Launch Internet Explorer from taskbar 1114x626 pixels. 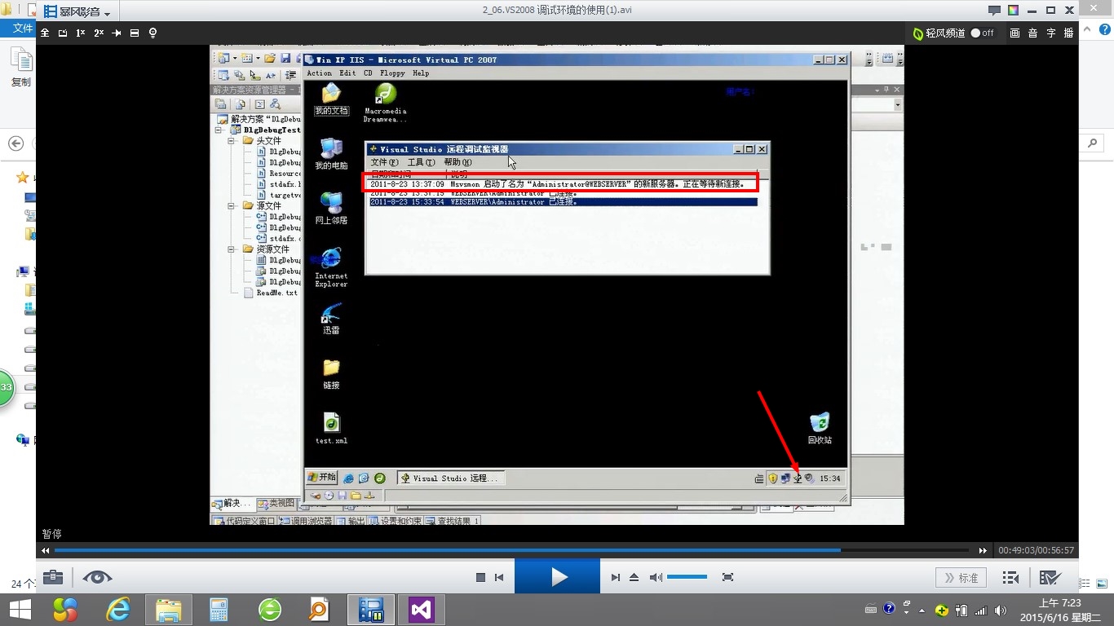click(117, 610)
